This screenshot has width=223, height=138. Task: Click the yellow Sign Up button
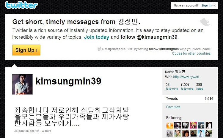click(x=26, y=50)
